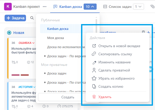Click the pencil icon for Изменить название
The image size is (155, 110).
click(x=94, y=62)
